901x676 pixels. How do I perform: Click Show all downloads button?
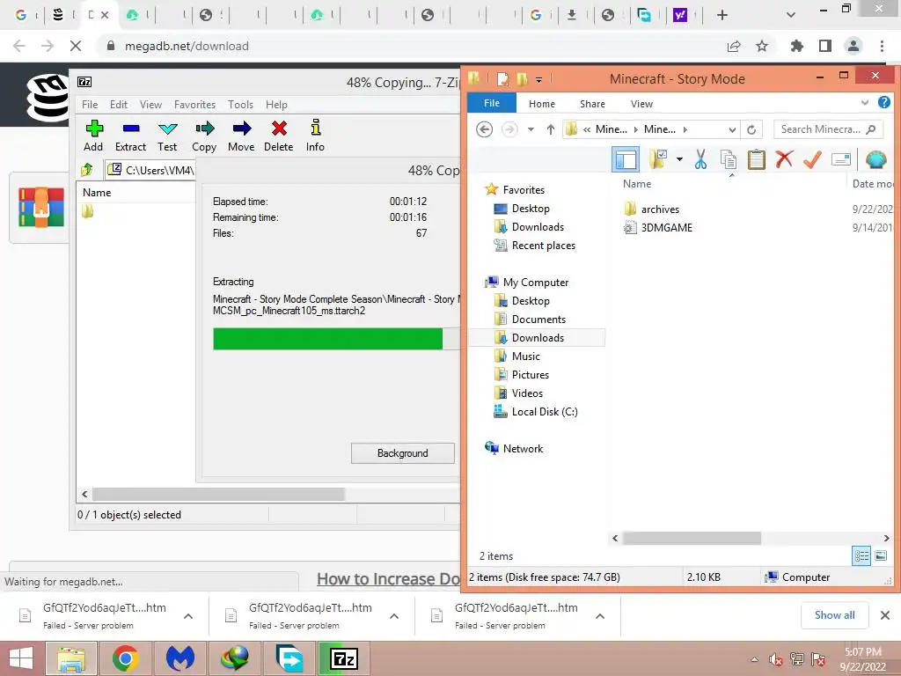tap(834, 615)
